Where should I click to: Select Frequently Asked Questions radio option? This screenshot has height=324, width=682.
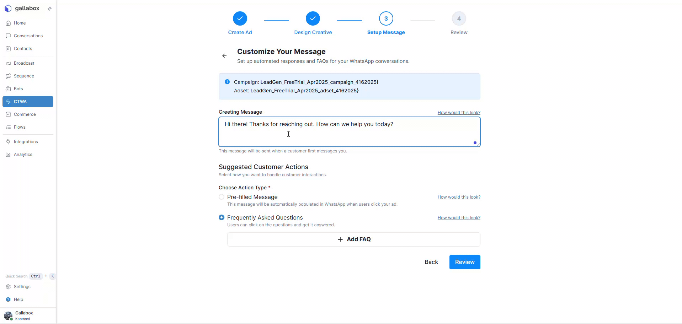point(222,217)
